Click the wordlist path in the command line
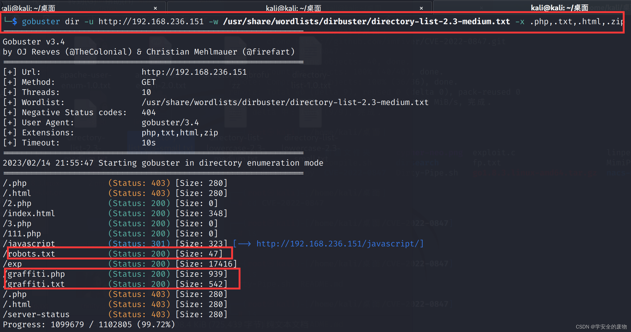The image size is (631, 332). coord(366,21)
